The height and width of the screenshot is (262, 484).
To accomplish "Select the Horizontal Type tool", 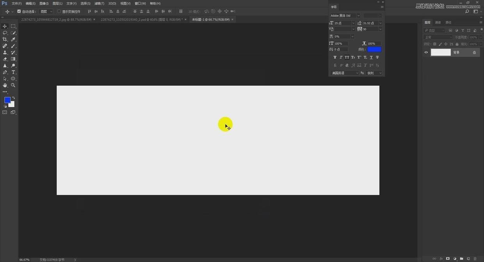I will 13,72.
